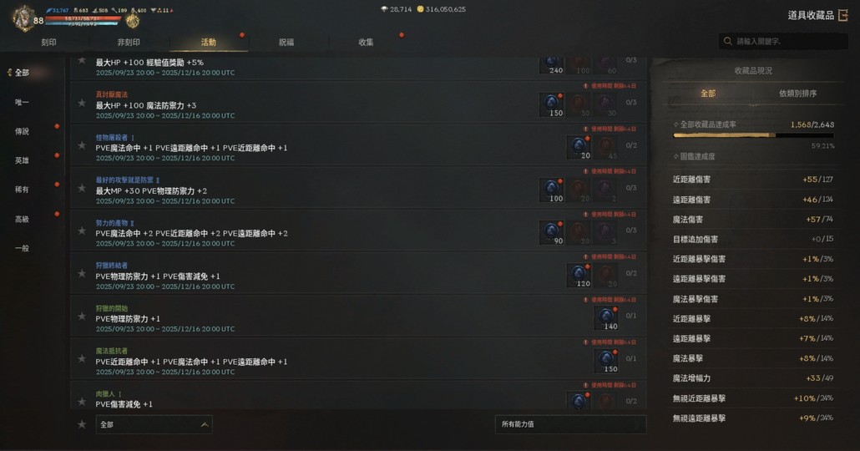Viewport: 860px width, 451px height.
Task: Toggle favorite star for 狩獵的開始 entry
Action: tap(82, 317)
